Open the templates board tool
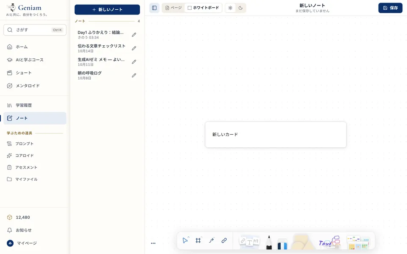The image size is (407, 254). tap(358, 242)
